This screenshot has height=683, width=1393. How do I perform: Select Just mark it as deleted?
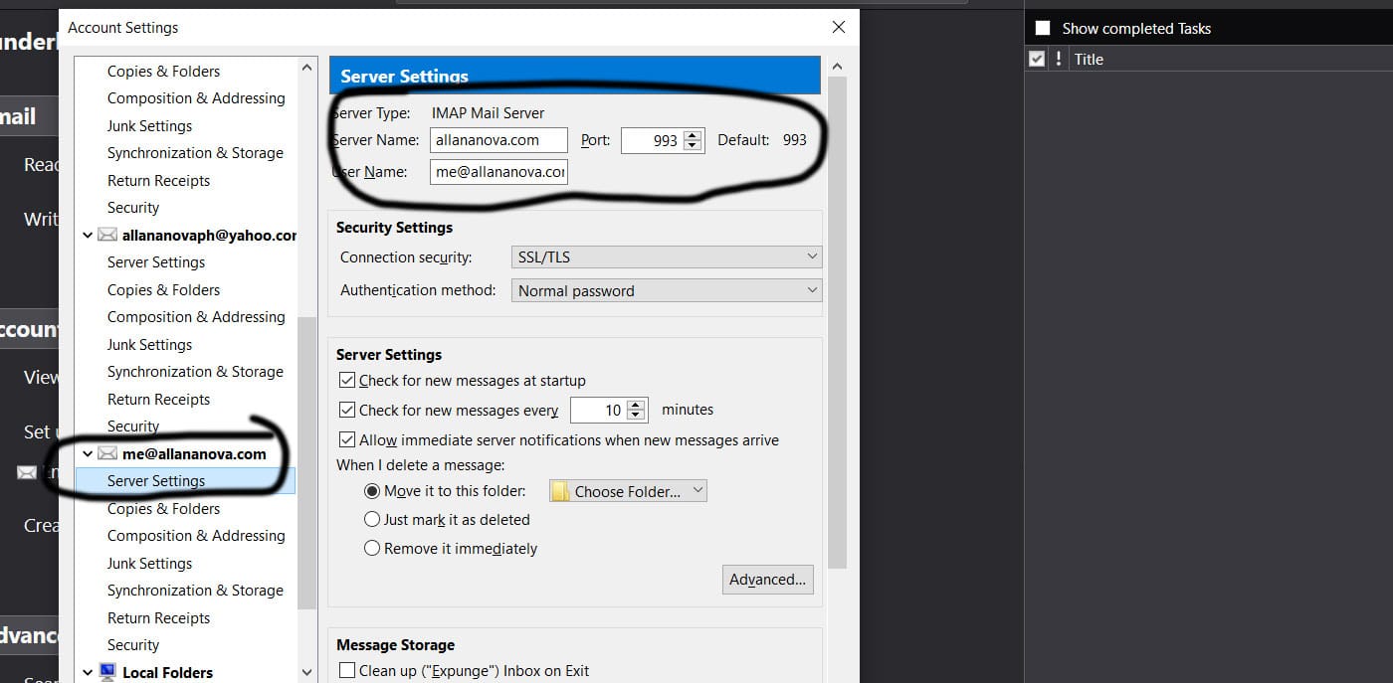point(372,519)
